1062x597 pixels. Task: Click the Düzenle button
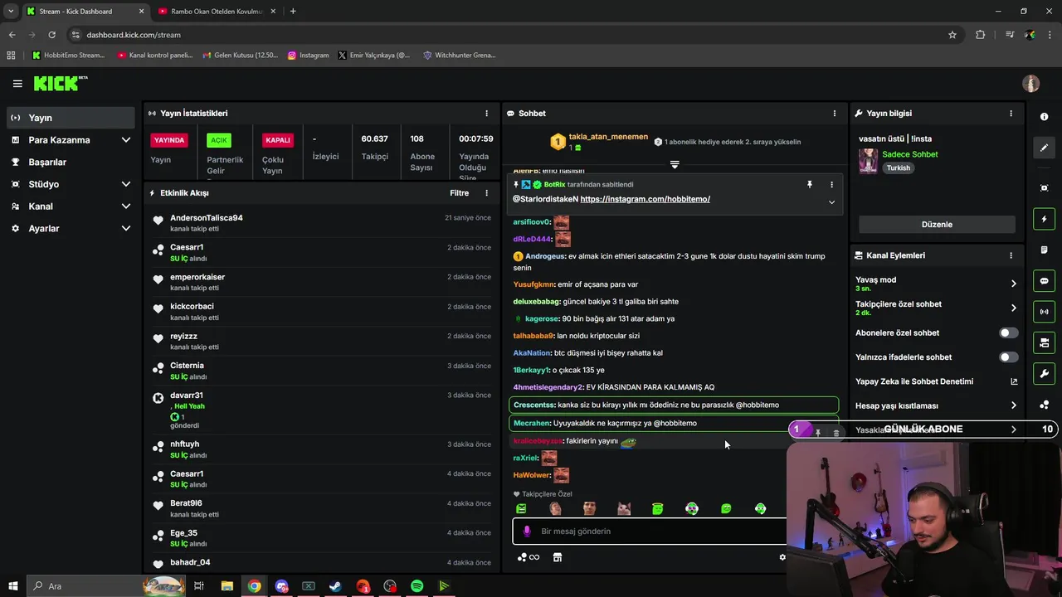(x=937, y=225)
